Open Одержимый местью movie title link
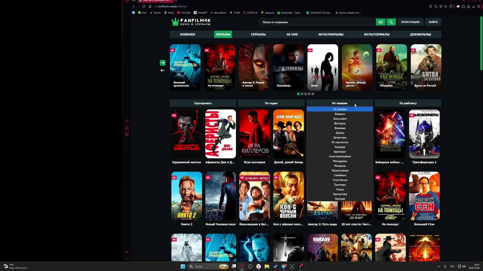This screenshot has height=271, width=483. click(186, 162)
